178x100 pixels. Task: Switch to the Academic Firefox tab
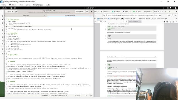coord(116,12)
